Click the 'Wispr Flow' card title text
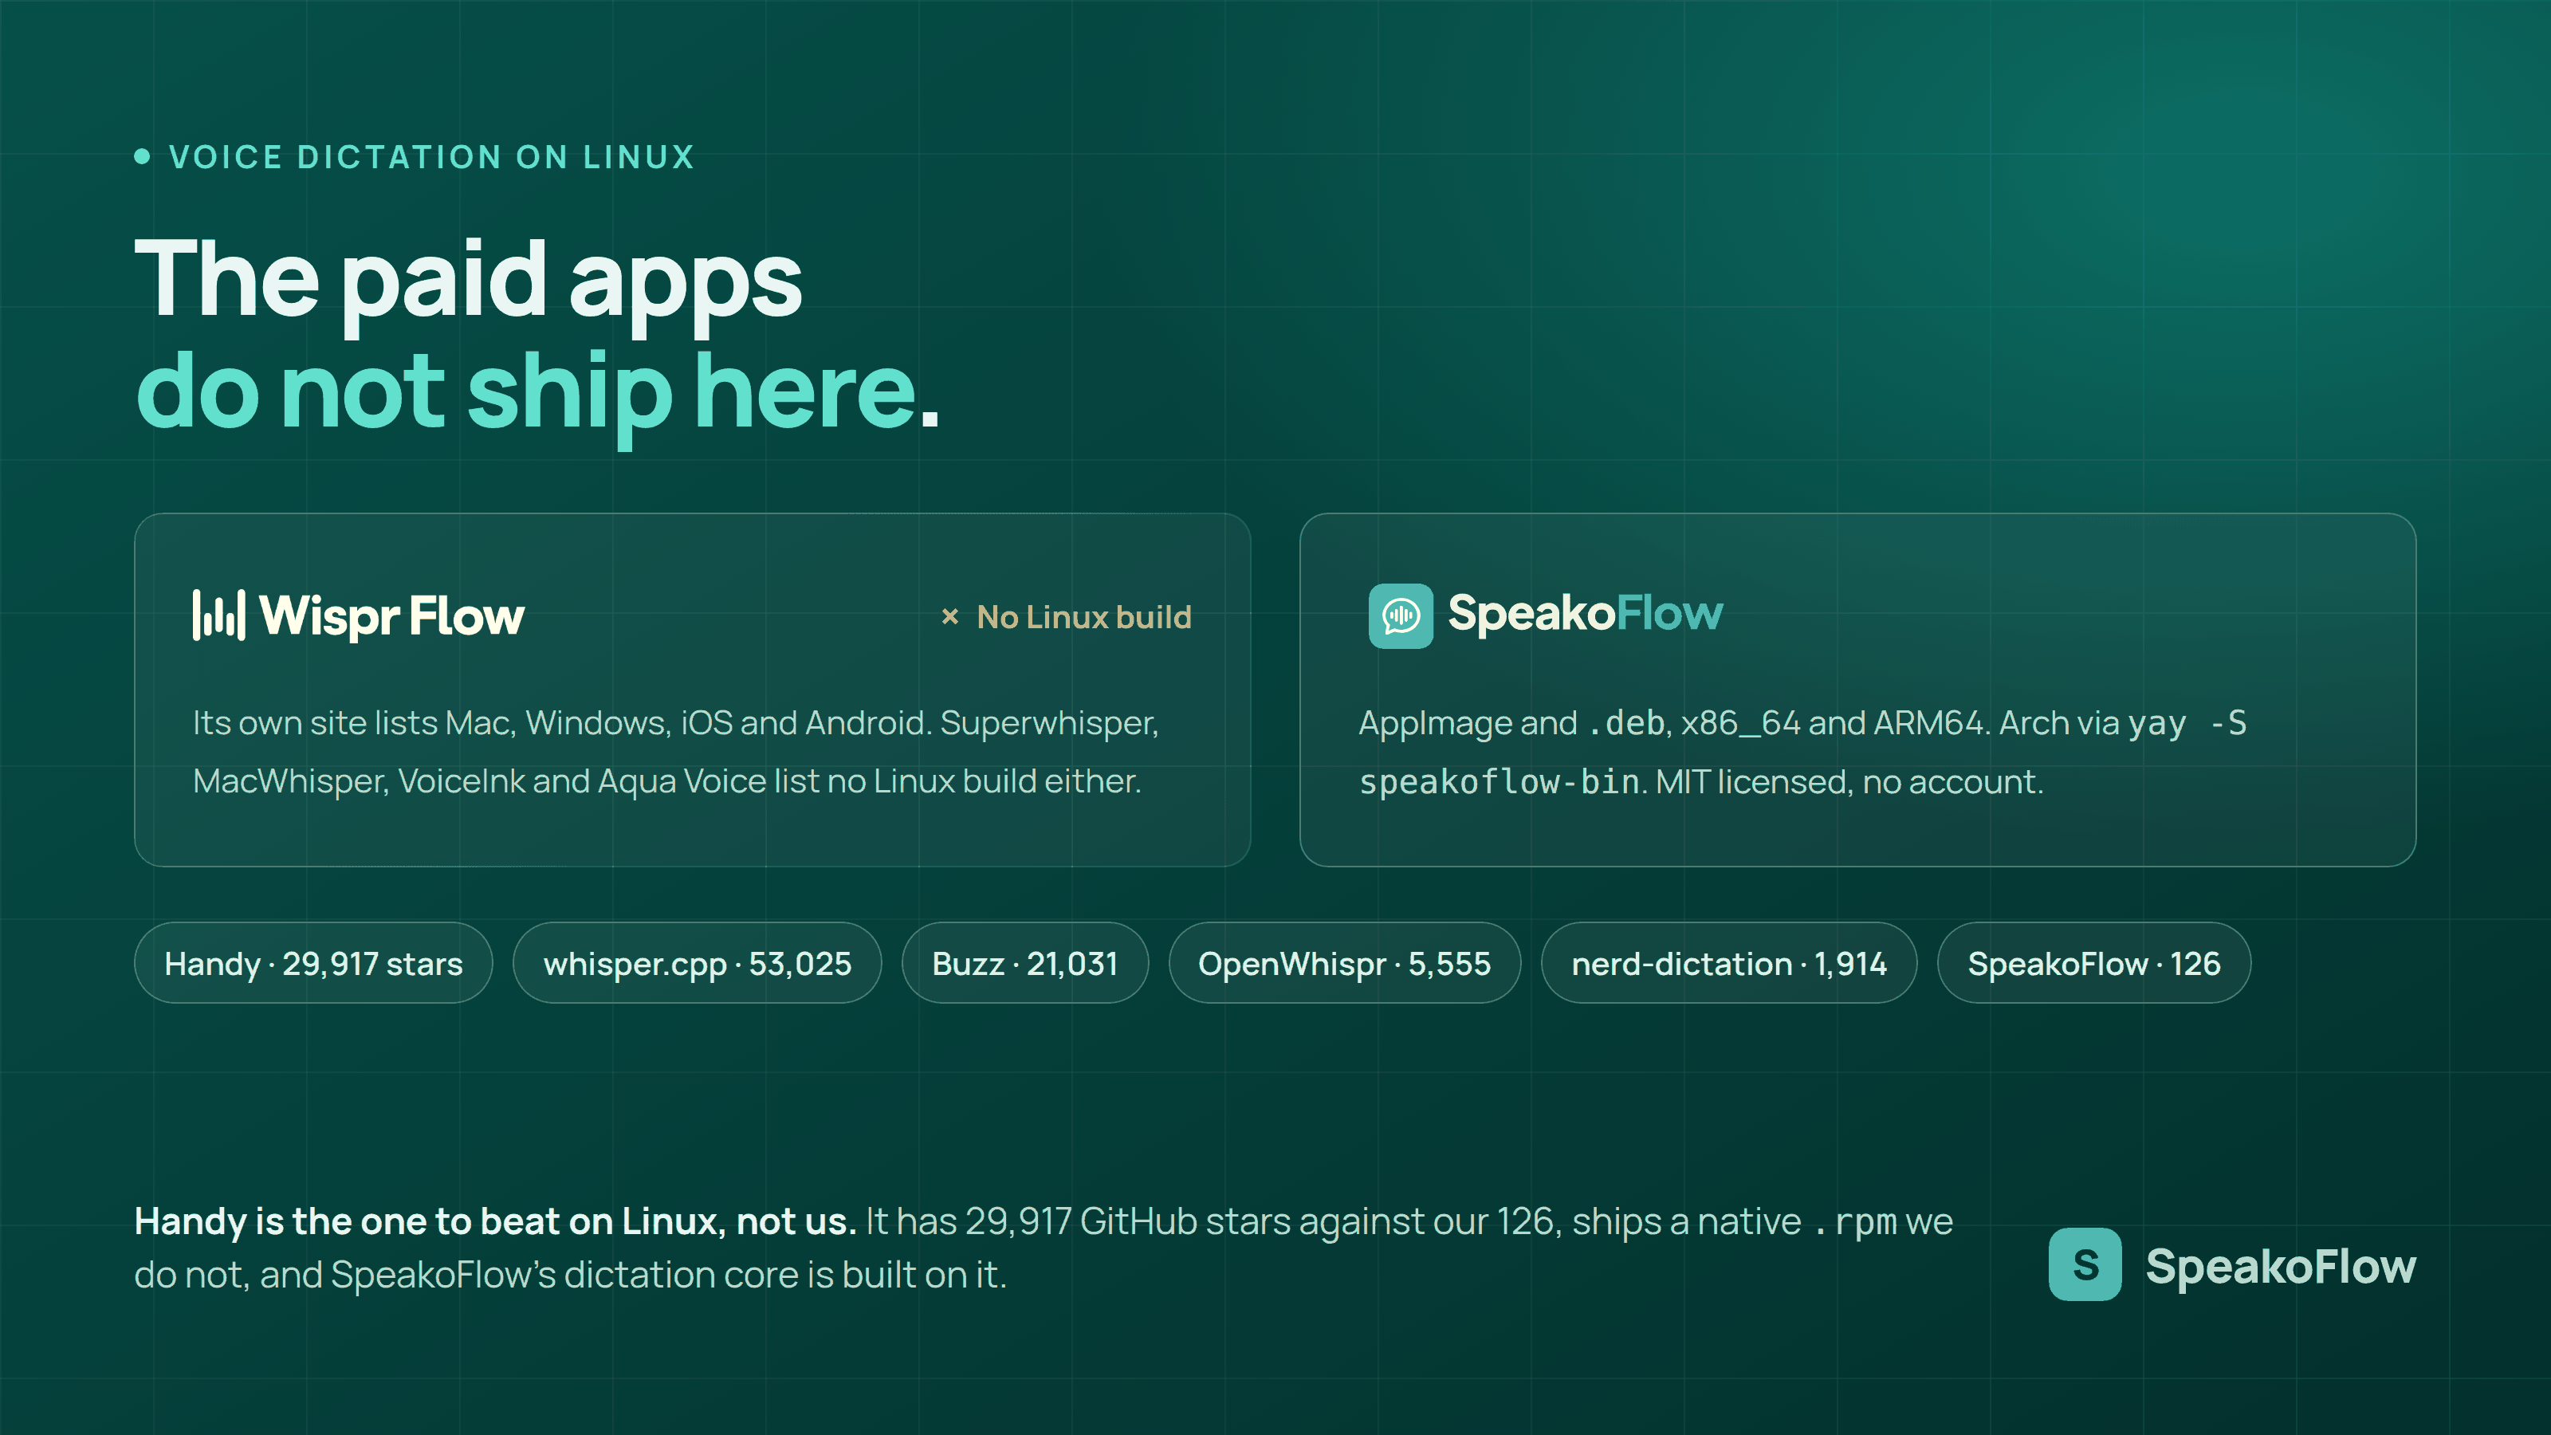 coord(392,616)
